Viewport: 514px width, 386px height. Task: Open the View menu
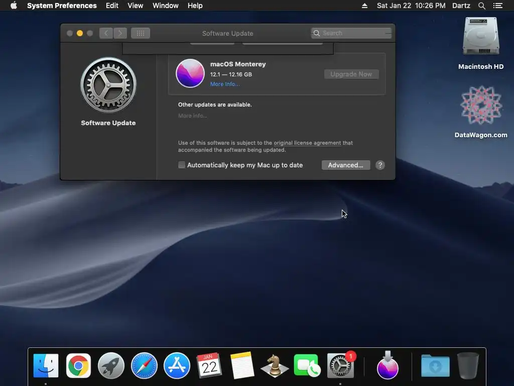click(135, 6)
